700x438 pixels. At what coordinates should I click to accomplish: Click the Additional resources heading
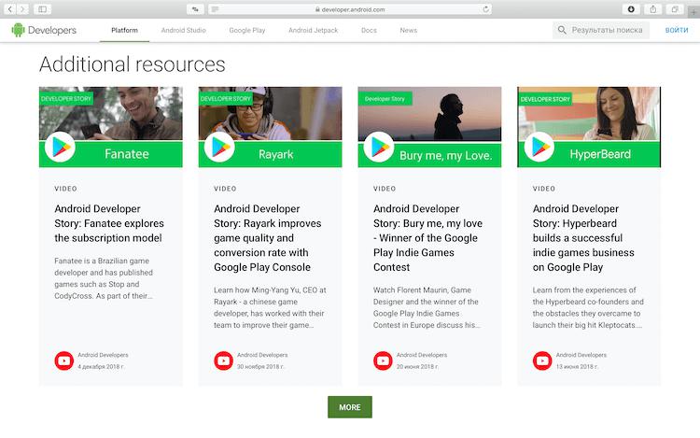pyautogui.click(x=133, y=64)
